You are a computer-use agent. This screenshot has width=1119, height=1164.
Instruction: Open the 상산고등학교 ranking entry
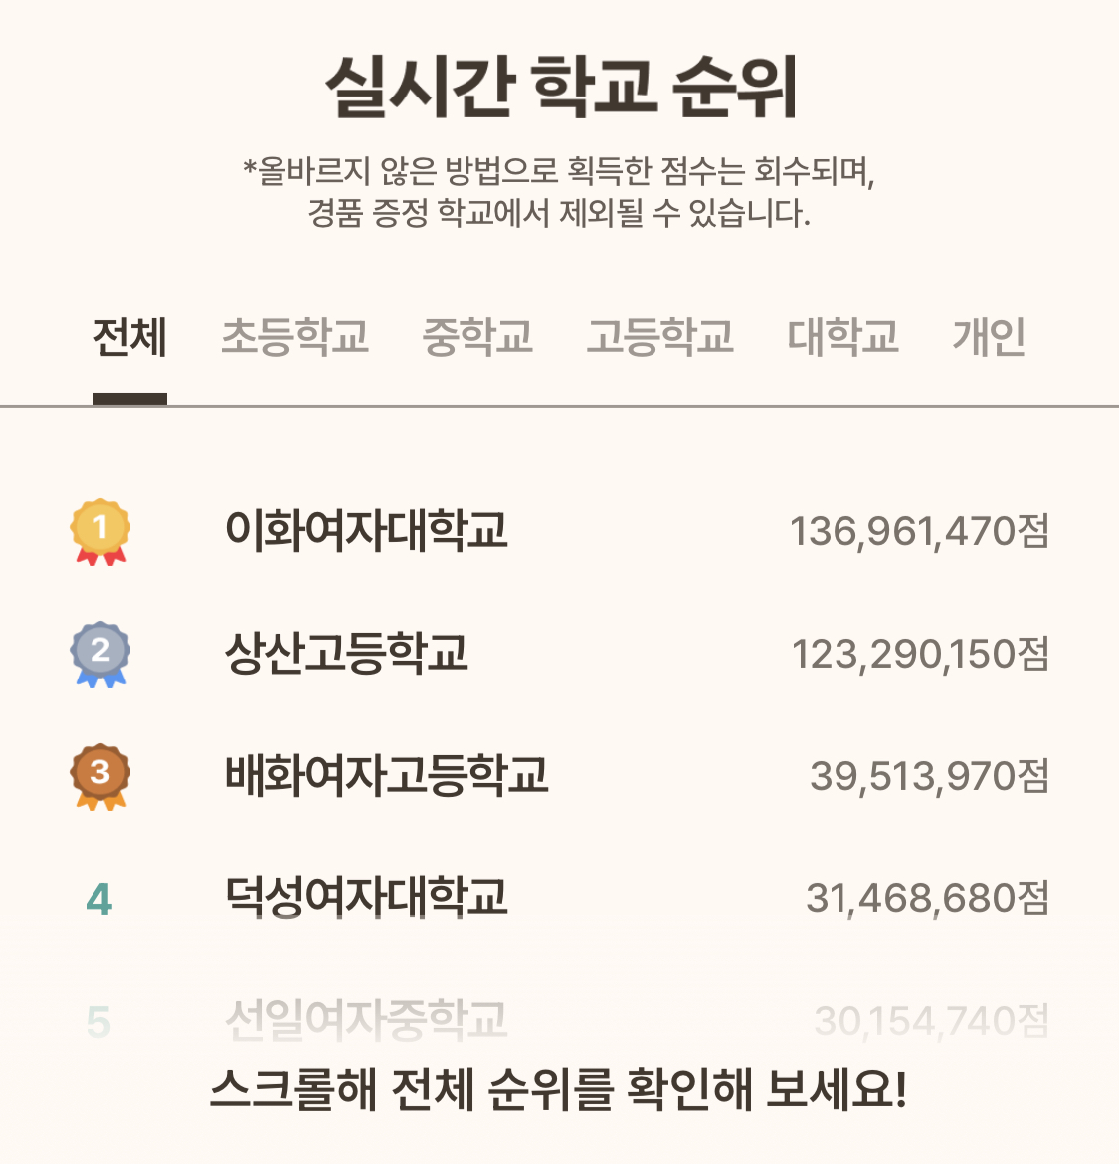(x=346, y=654)
